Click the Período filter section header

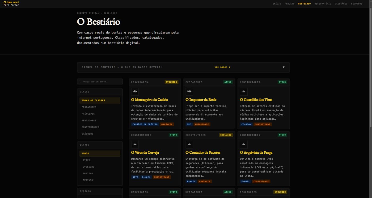(100, 191)
